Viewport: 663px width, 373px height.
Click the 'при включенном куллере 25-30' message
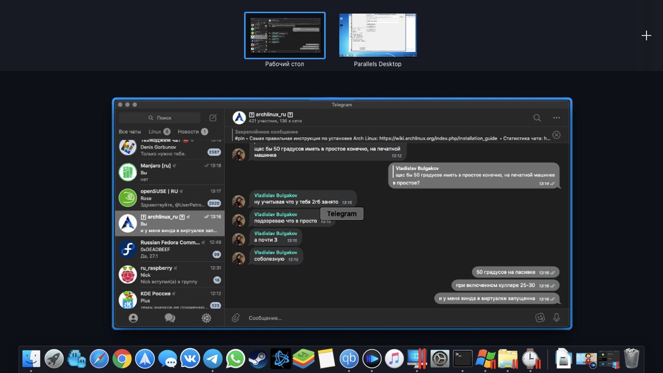click(x=506, y=285)
